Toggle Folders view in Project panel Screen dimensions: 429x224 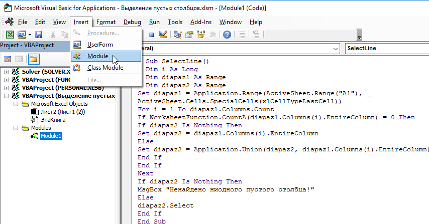point(34,59)
